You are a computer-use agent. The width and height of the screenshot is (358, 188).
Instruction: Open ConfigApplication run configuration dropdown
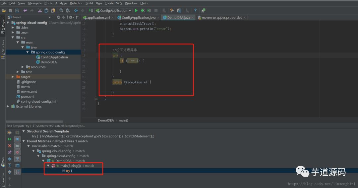point(113,11)
